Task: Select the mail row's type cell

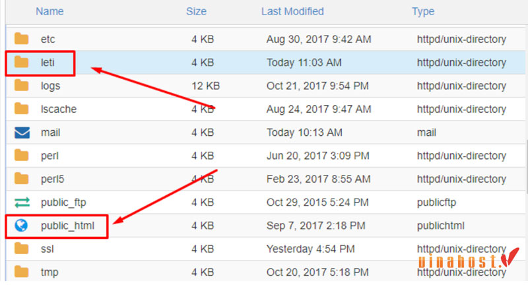Action: (x=426, y=133)
